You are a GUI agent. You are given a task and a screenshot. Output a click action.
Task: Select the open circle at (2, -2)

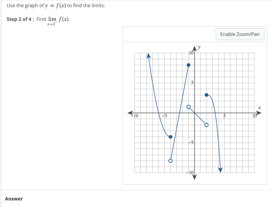pos(206,125)
